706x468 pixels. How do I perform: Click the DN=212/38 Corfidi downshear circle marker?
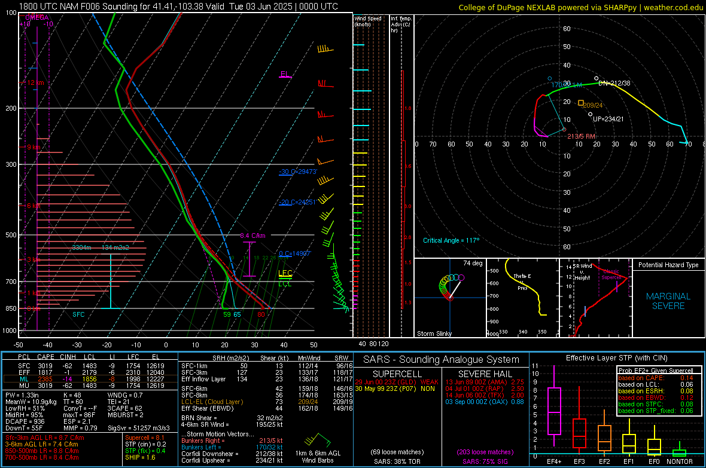(x=597, y=78)
